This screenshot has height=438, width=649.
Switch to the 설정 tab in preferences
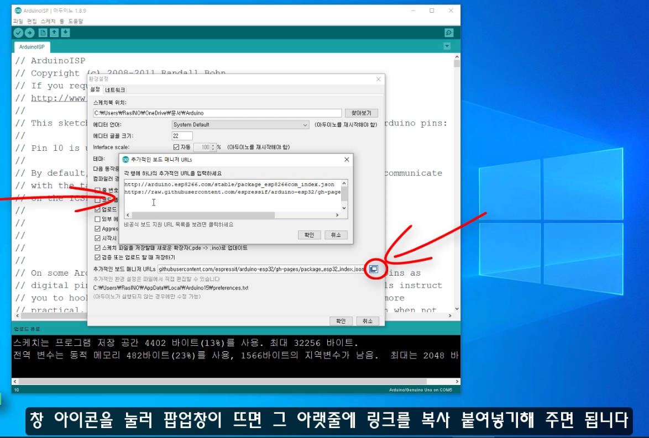95,89
